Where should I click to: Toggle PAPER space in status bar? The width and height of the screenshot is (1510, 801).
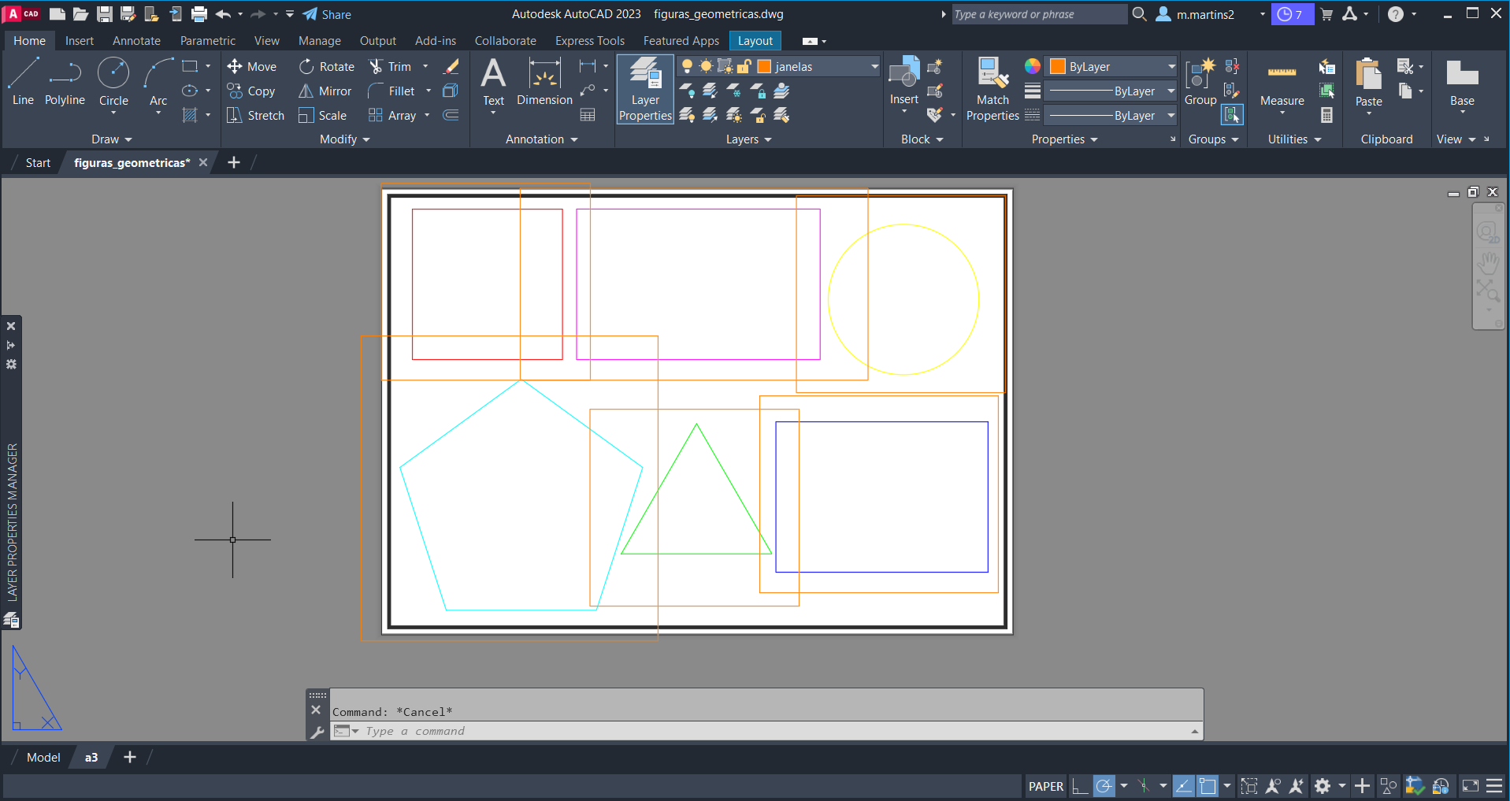[x=1045, y=786]
